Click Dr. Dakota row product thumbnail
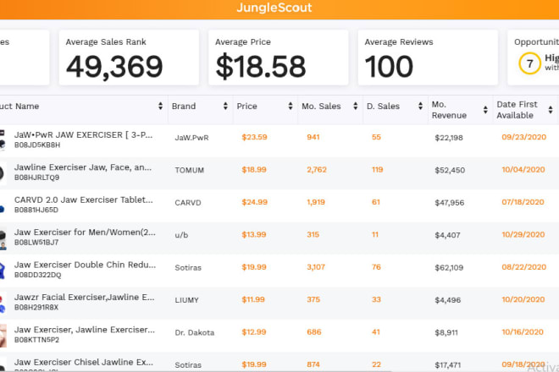This screenshot has height=372, width=559. [x=3, y=336]
